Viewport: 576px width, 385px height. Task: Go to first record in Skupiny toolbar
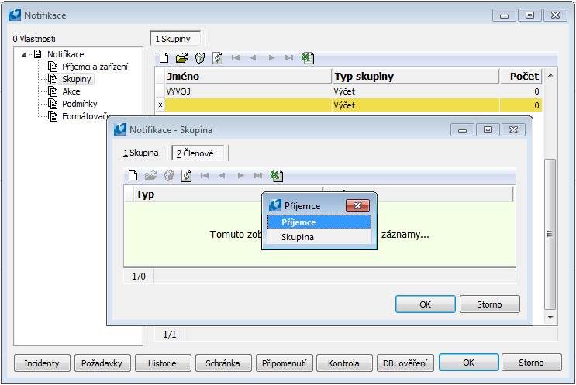pyautogui.click(x=236, y=57)
